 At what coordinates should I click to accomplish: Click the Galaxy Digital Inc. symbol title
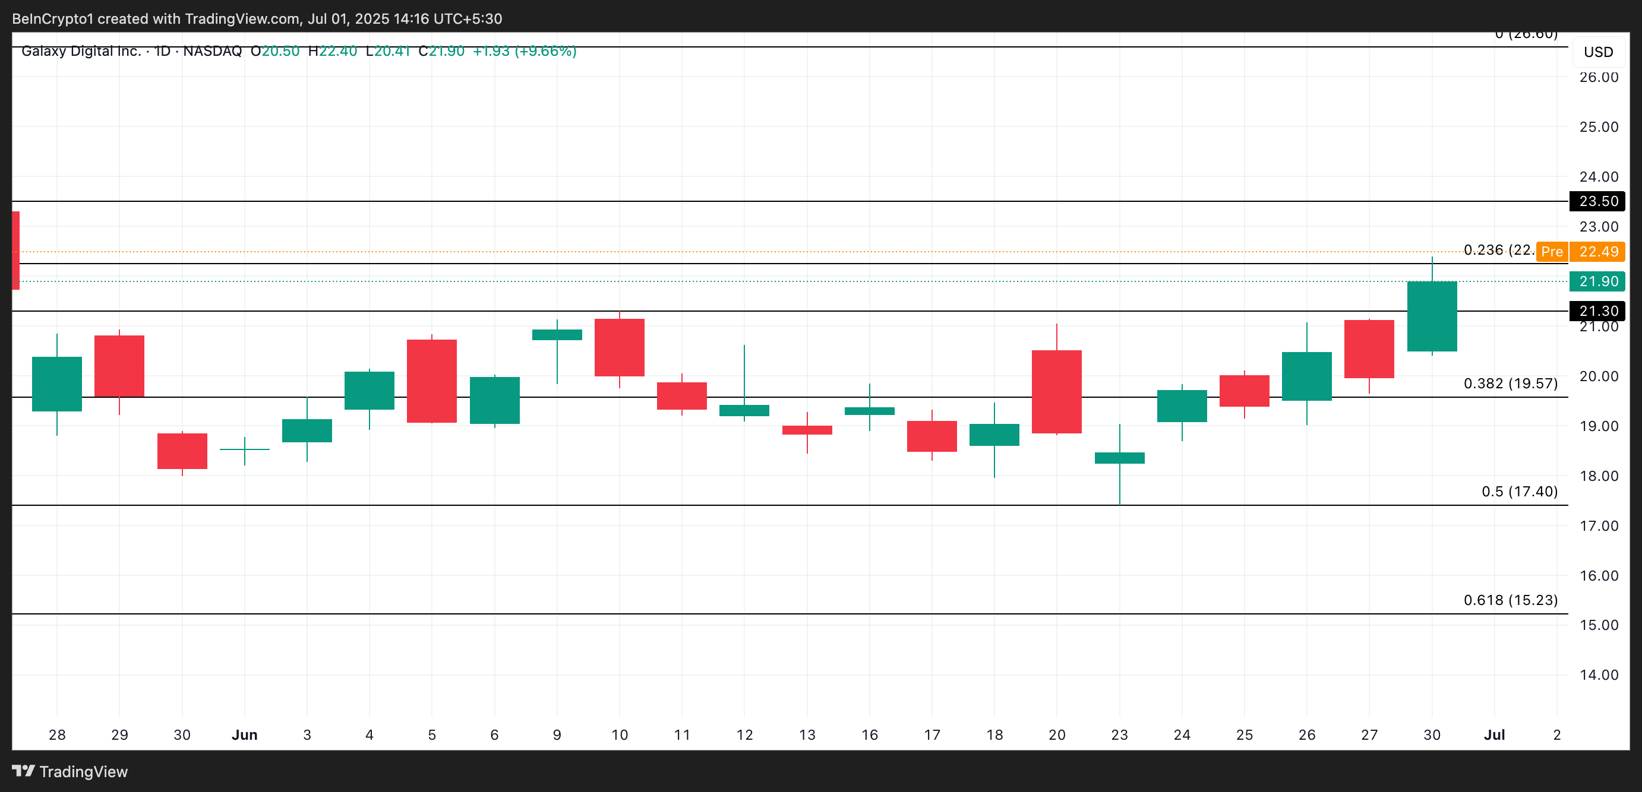[x=81, y=51]
